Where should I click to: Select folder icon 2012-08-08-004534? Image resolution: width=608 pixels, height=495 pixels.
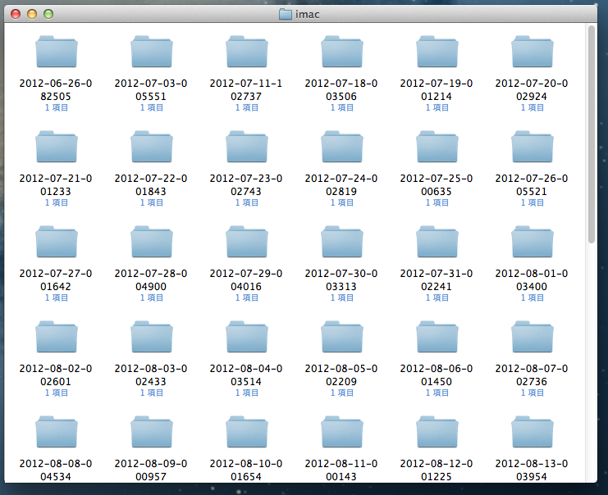click(57, 432)
